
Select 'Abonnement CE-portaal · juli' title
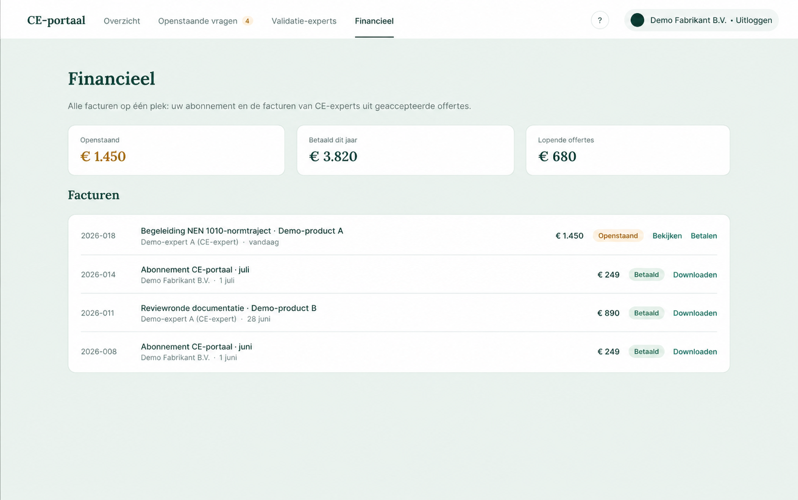coord(195,269)
